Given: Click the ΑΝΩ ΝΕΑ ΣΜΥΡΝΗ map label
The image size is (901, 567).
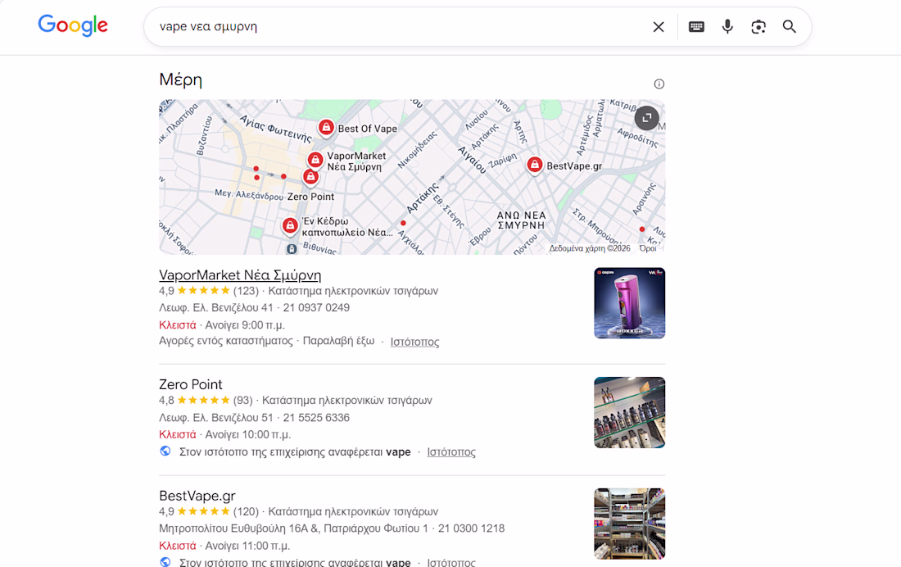Looking at the screenshot, I should coord(521,220).
